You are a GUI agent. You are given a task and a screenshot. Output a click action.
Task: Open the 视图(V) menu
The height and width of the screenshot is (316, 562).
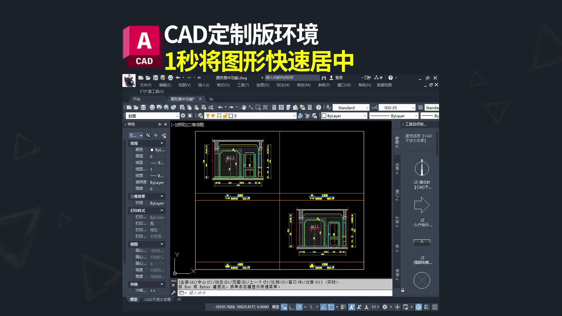(184, 85)
